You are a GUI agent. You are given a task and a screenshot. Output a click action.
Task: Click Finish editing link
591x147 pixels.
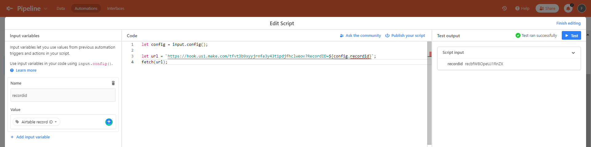click(x=568, y=23)
